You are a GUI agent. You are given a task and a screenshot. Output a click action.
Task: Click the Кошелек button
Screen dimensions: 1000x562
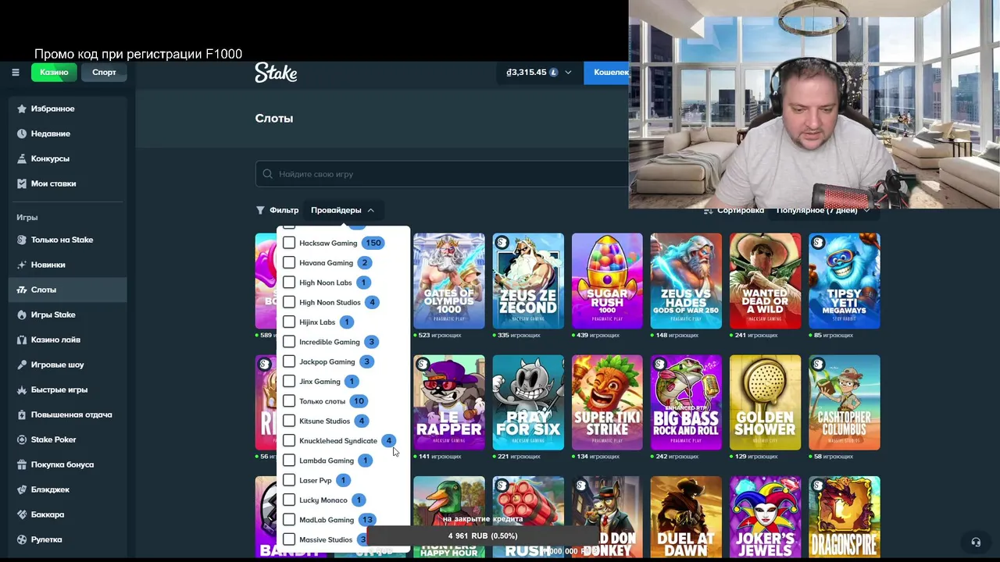[x=607, y=73]
